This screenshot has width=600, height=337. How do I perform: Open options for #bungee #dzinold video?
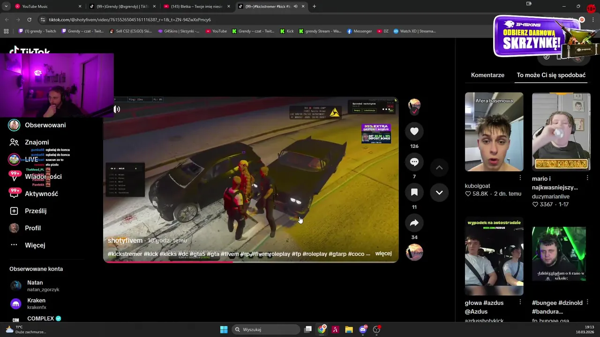[x=587, y=302]
